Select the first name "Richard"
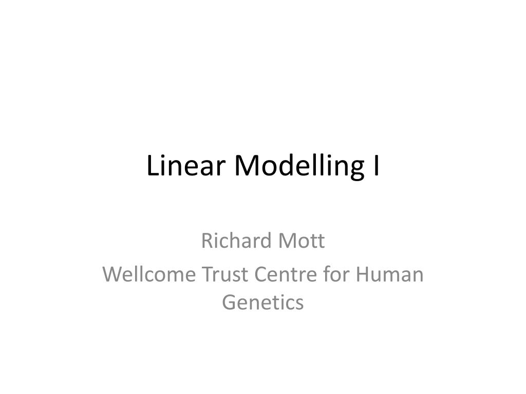Image resolution: width=526 pixels, height=394 pixels. tap(236, 241)
